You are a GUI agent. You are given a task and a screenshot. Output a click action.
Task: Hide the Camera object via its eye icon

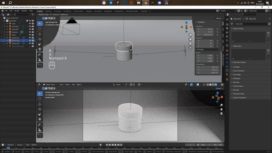click(30, 32)
